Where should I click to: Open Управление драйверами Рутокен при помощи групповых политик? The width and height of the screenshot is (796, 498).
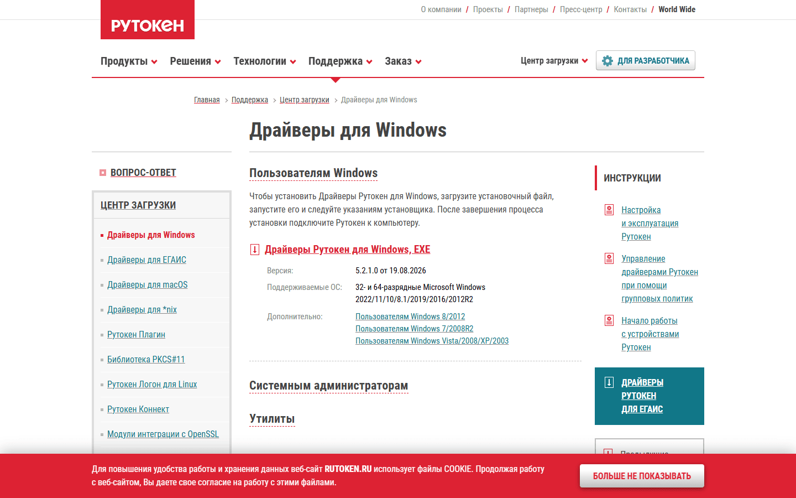click(x=660, y=279)
